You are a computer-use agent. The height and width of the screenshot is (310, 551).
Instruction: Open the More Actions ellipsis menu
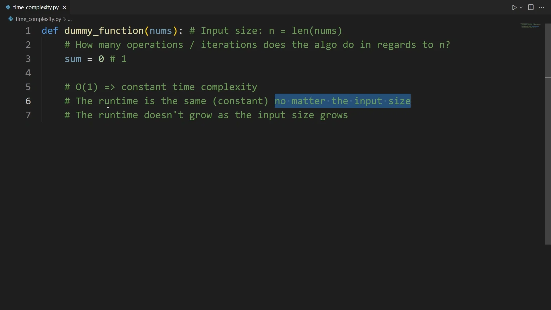542,7
